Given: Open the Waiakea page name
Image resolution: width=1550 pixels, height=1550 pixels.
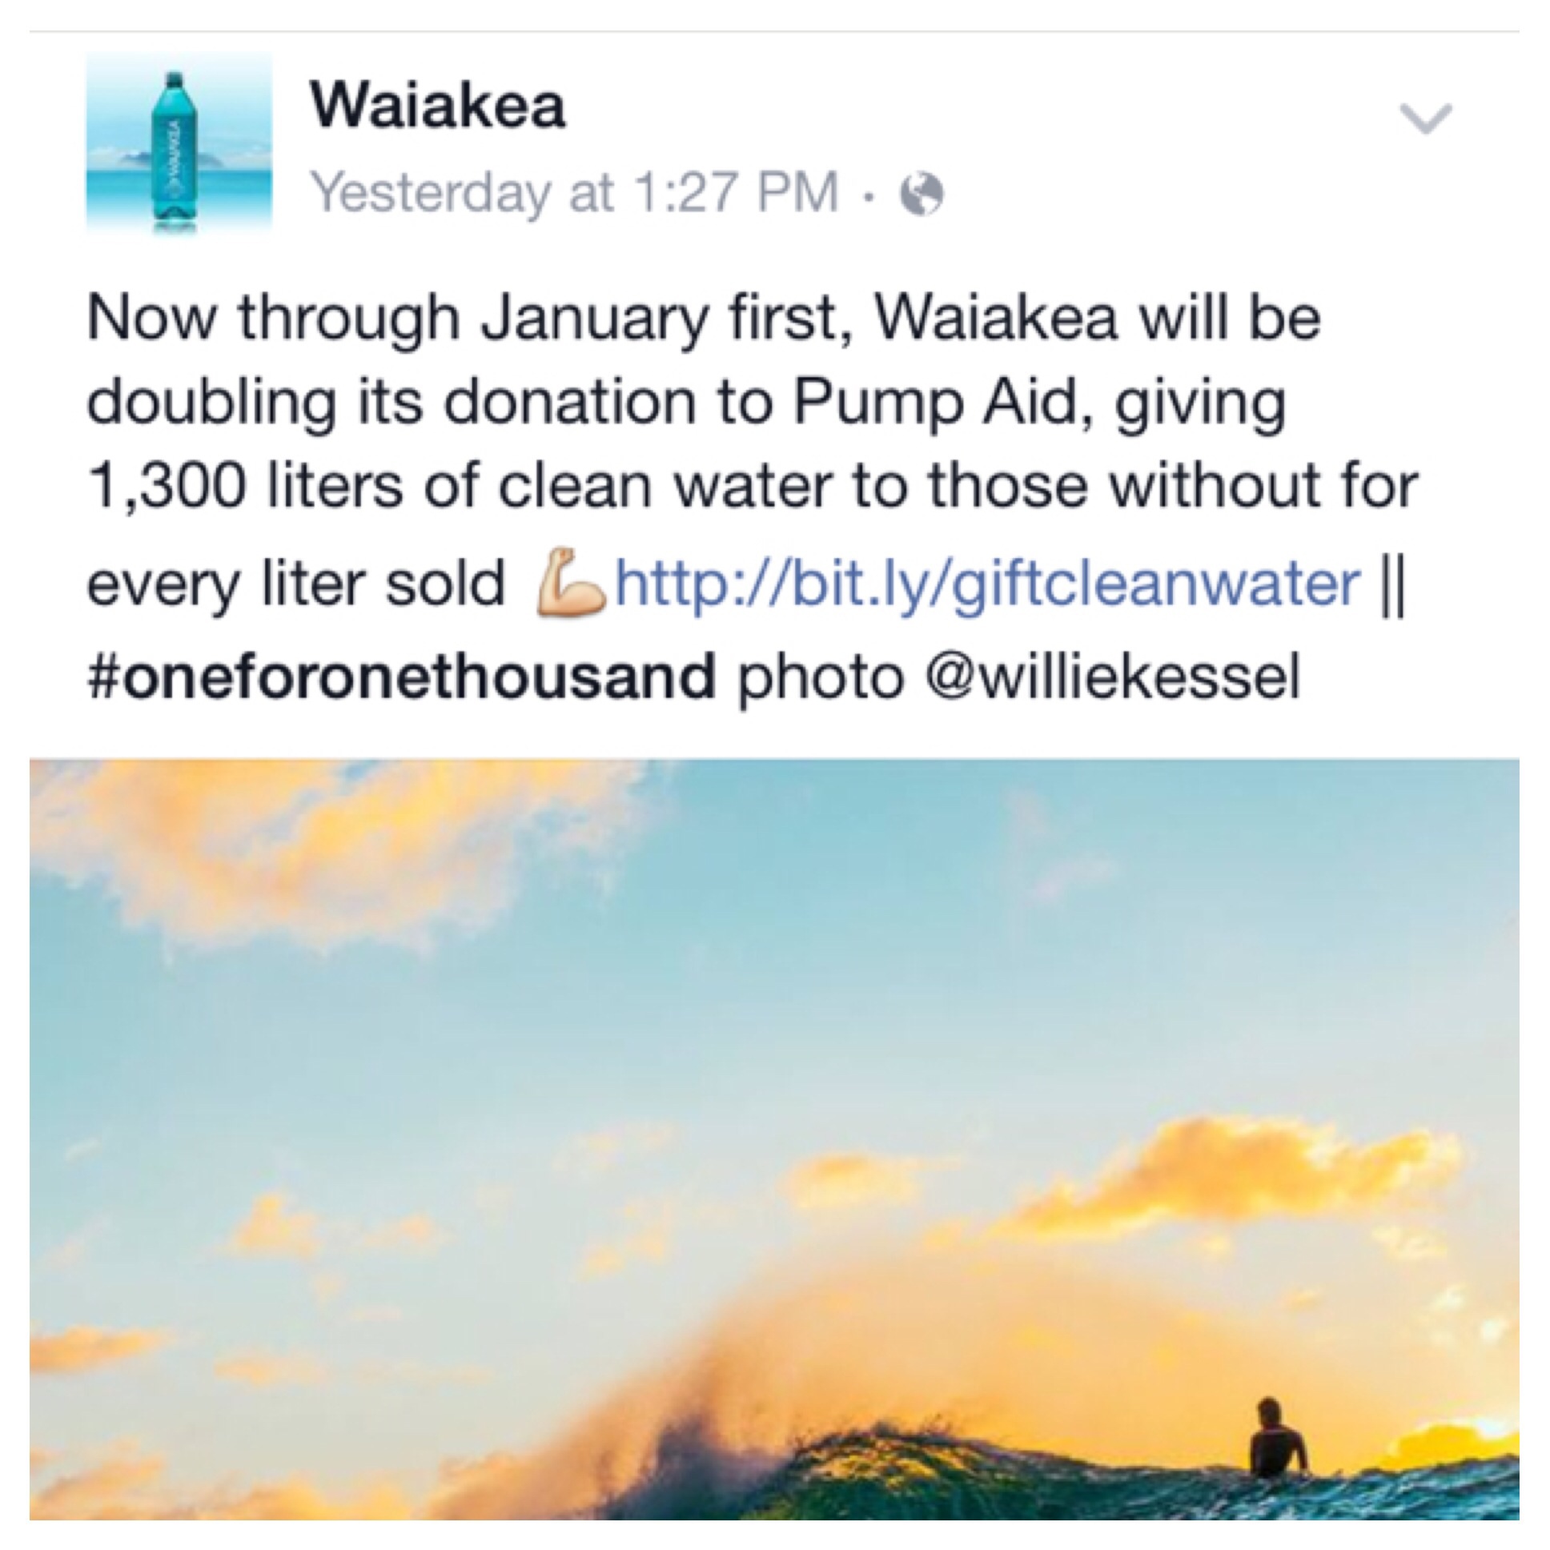Looking at the screenshot, I should pyautogui.click(x=438, y=107).
